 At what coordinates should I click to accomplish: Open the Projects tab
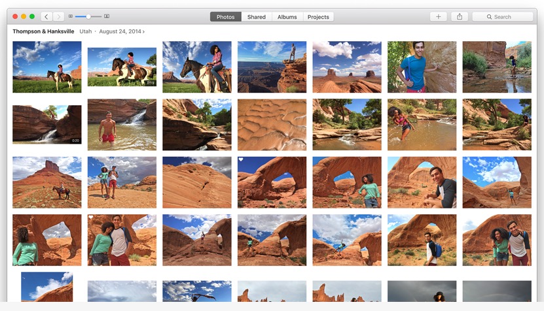[318, 16]
